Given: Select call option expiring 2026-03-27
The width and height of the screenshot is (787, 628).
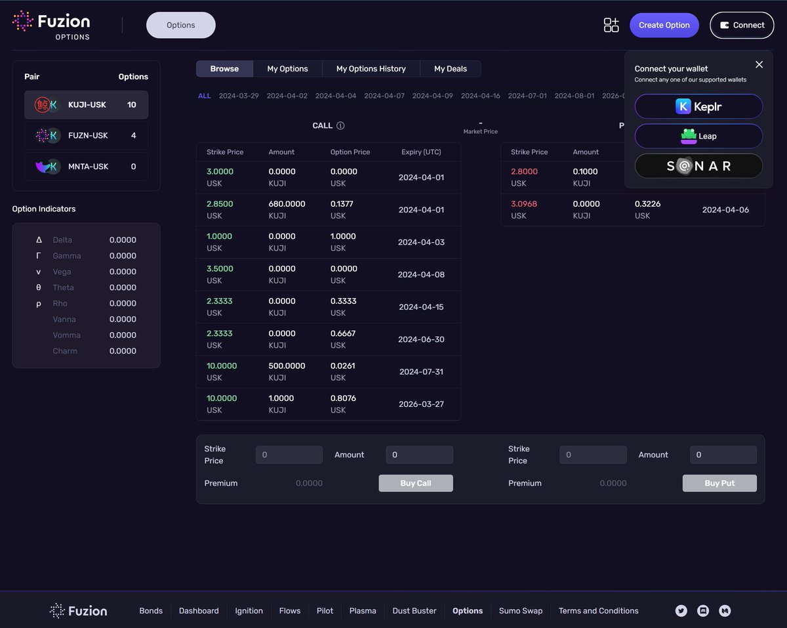Looking at the screenshot, I should click(329, 404).
